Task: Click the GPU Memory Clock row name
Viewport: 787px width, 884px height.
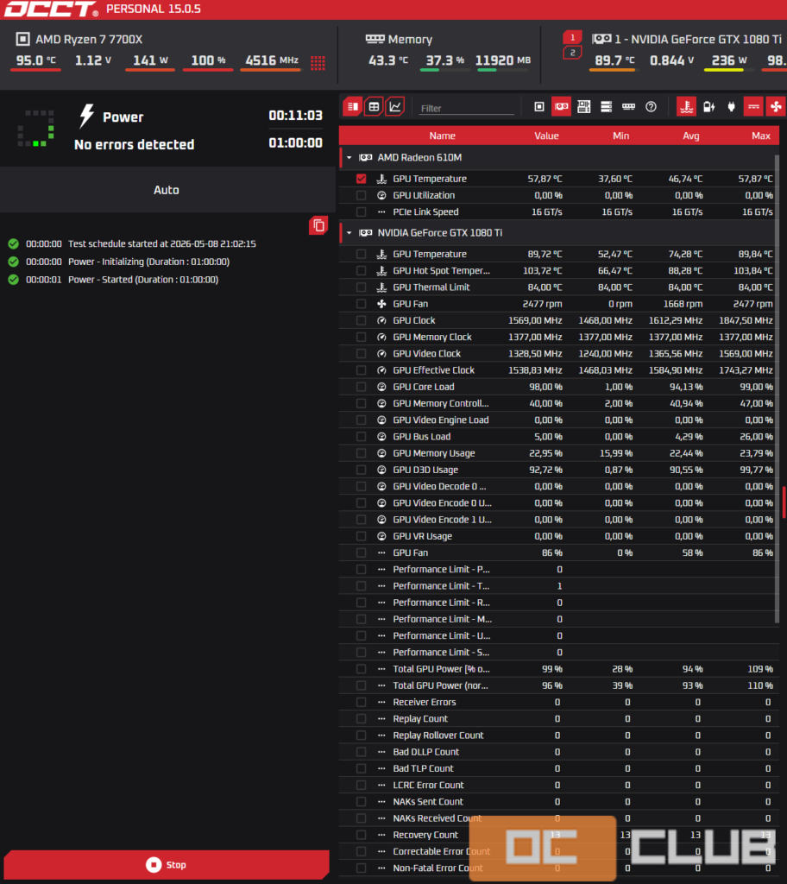Action: tap(431, 338)
